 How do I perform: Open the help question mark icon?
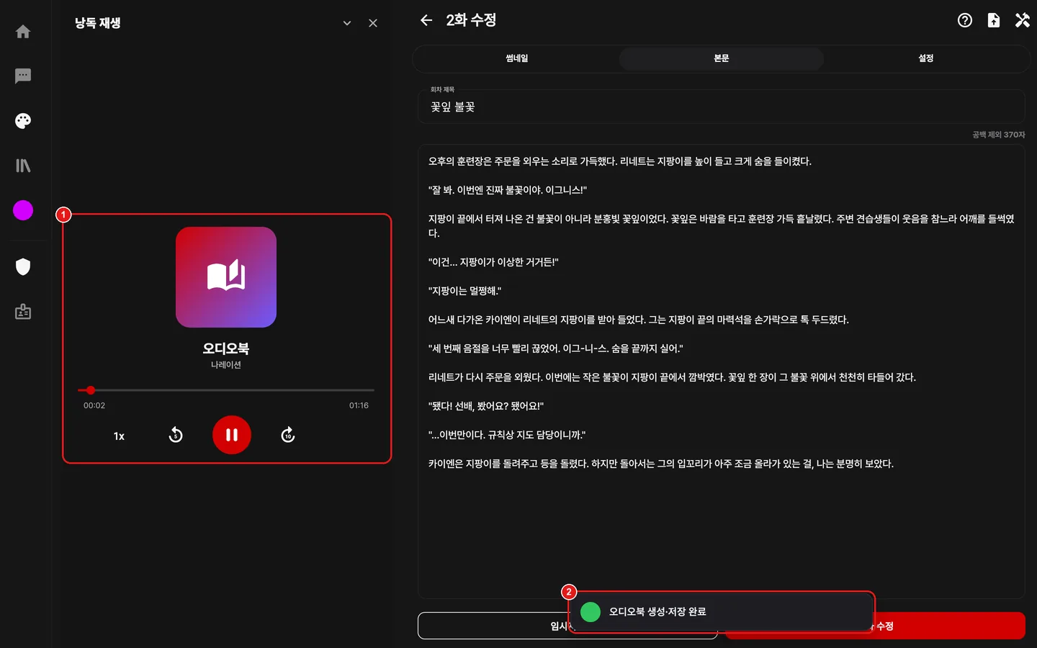[965, 20]
